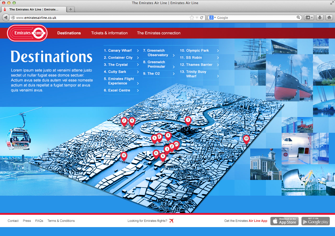Expand 10. Olympic Park chevron
This screenshot has height=236, width=335.
click(218, 51)
